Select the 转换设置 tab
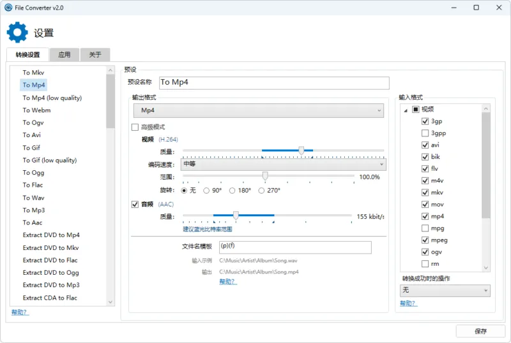 (x=27, y=54)
